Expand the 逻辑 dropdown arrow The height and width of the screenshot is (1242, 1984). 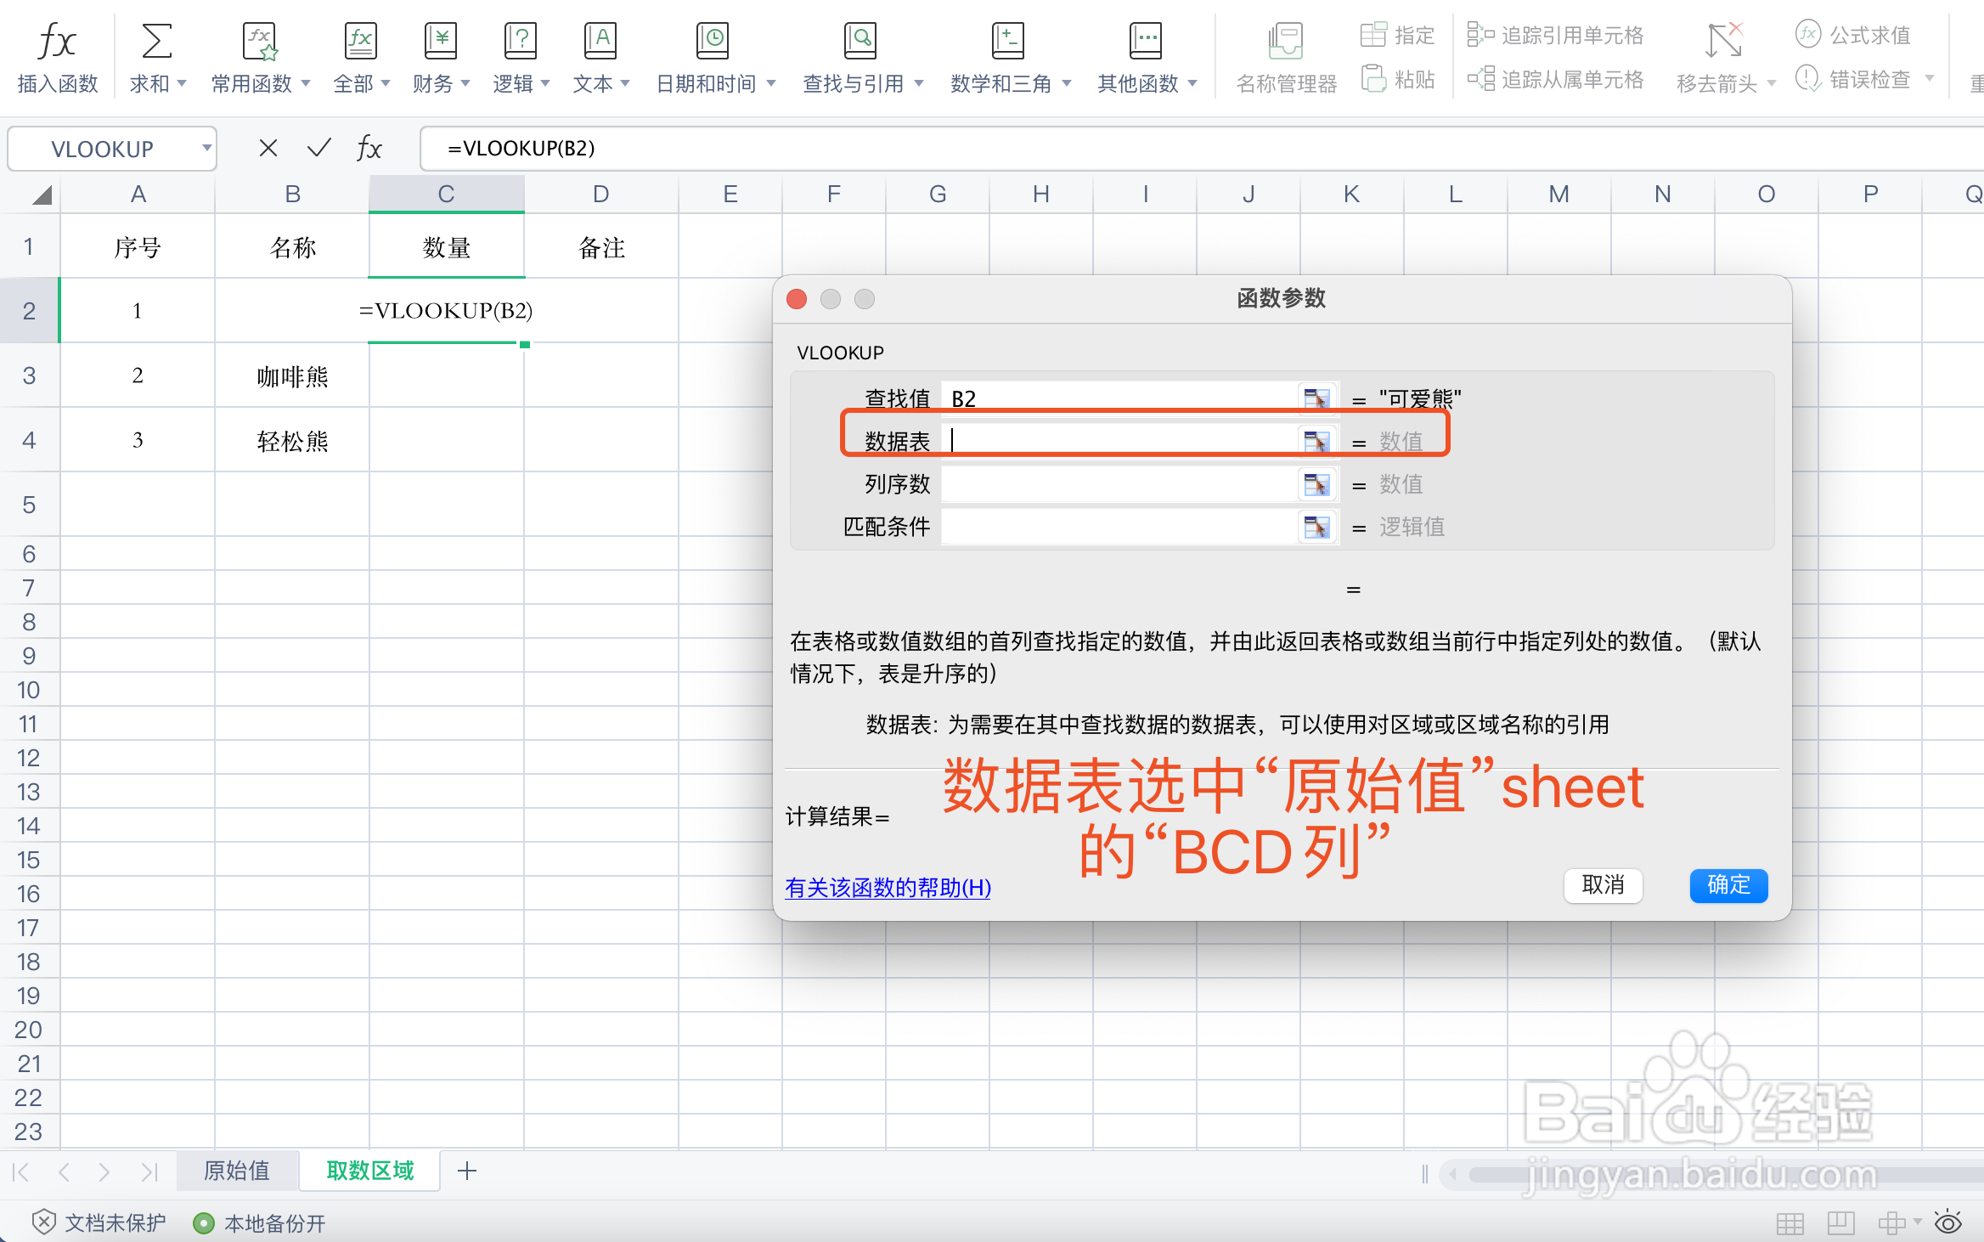pos(545,83)
